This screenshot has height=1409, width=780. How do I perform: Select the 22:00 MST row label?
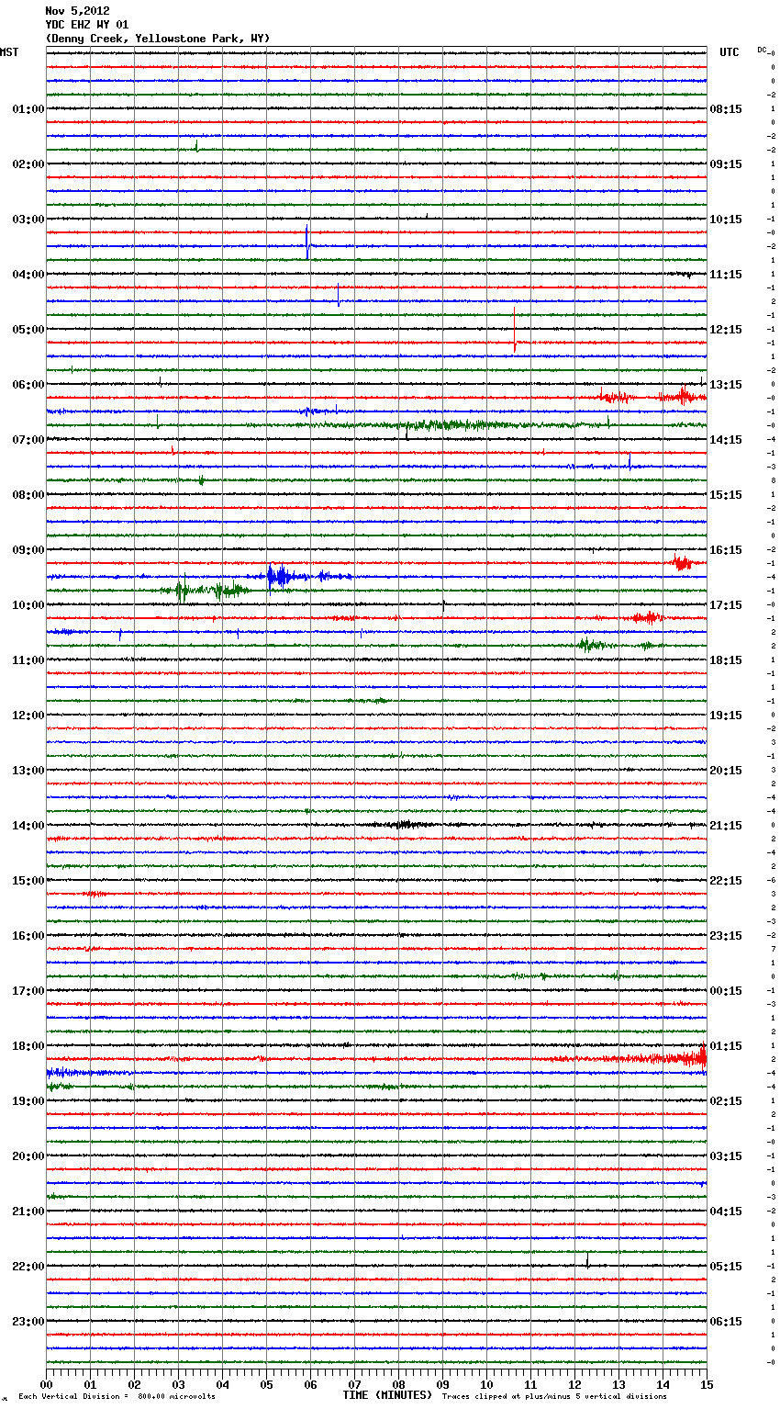coord(28,1267)
